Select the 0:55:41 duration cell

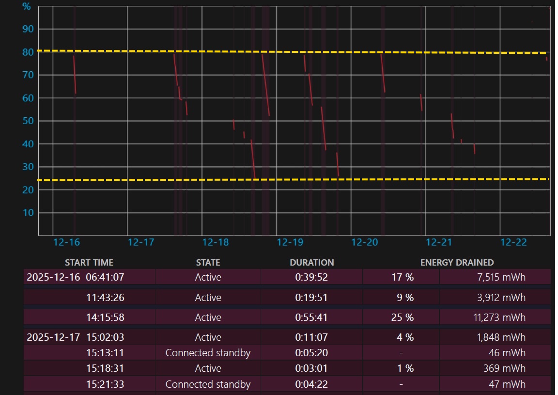[311, 317]
